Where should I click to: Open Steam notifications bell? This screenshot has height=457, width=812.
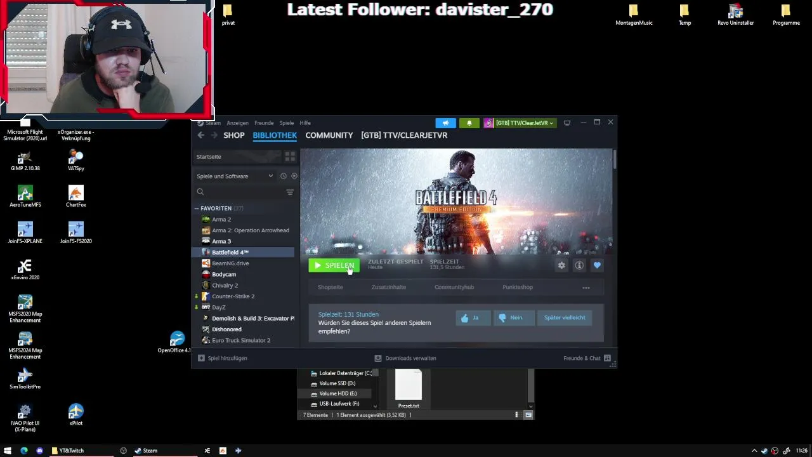pos(469,123)
